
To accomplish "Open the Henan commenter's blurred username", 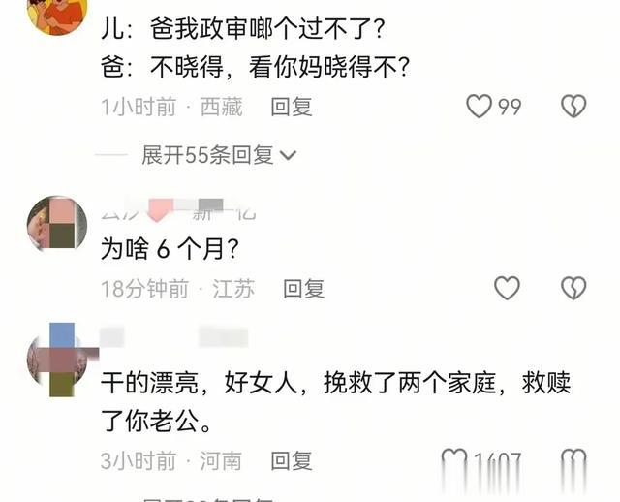I will [x=174, y=337].
